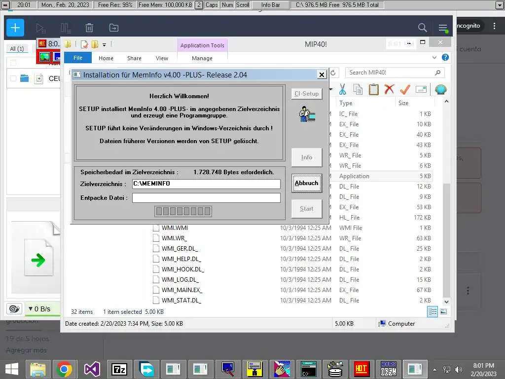Click the refresh icon beside the search box
This screenshot has height=379, width=505.
click(x=333, y=73)
